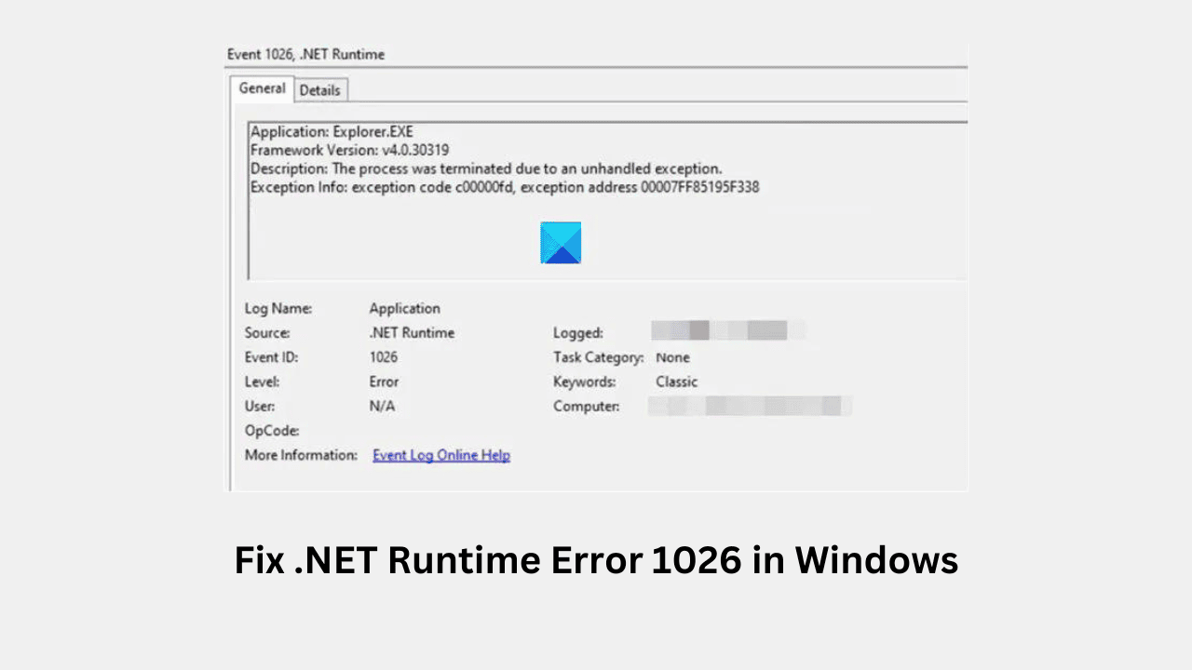Click the "Source:" field label
Viewport: 1192px width, 670px height.
coord(267,332)
